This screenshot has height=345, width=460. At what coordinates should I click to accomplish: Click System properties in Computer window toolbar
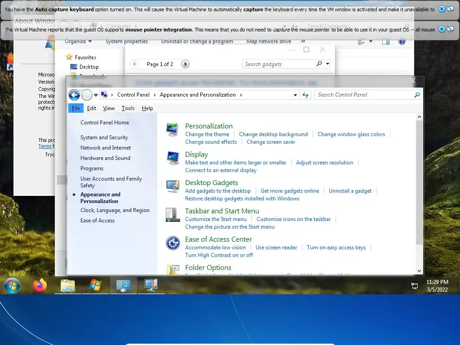pyautogui.click(x=126, y=41)
